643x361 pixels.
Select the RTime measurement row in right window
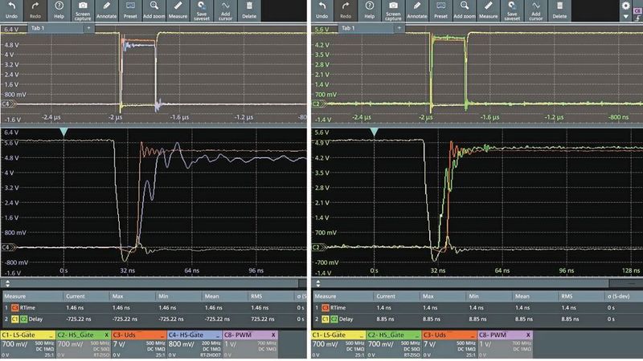click(477, 307)
